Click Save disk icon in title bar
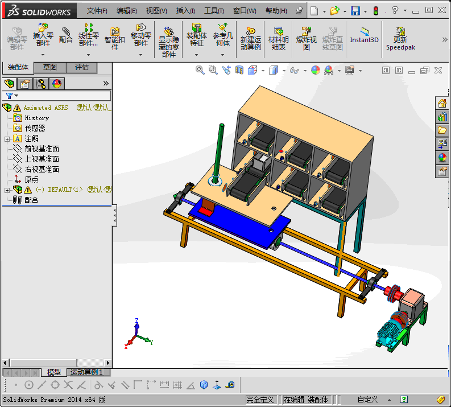This screenshot has height=407, width=451. [x=355, y=11]
